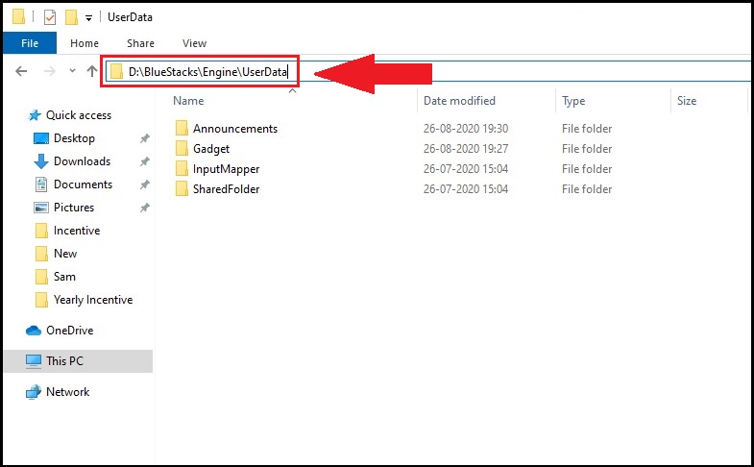754x467 pixels.
Task: Click the Network icon in sidebar
Action: pos(34,392)
